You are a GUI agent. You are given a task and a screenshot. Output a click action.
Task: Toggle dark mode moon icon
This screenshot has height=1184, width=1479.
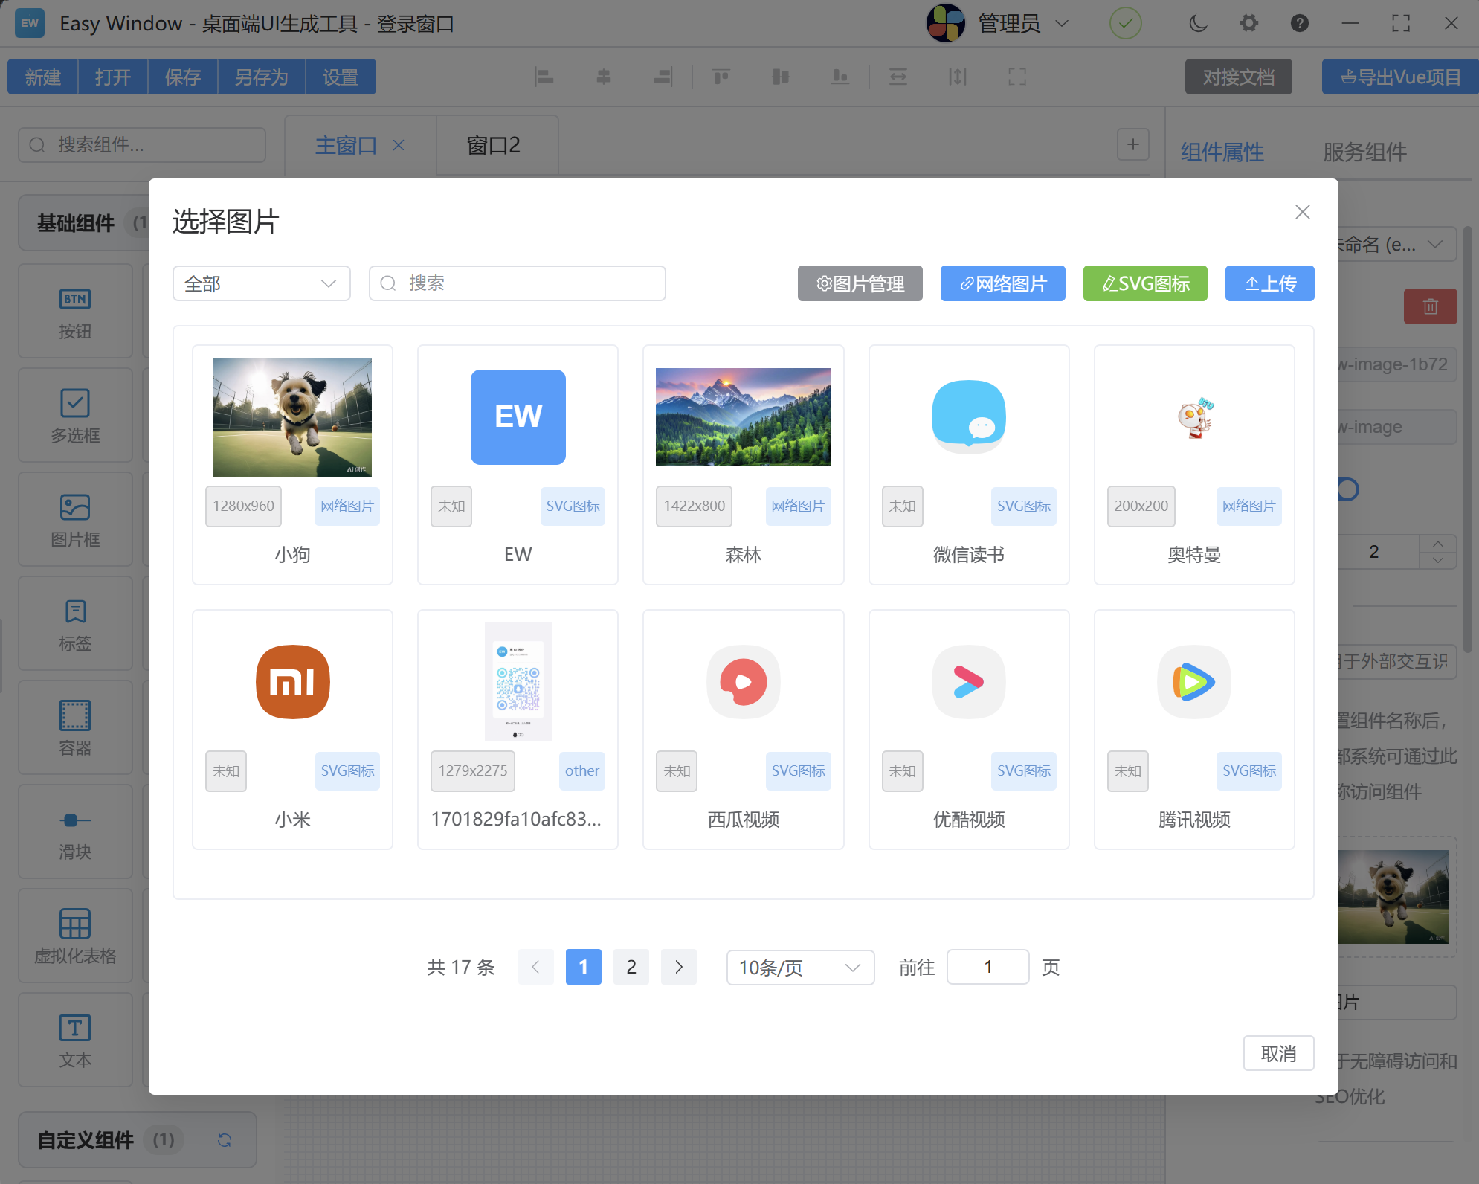tap(1198, 23)
